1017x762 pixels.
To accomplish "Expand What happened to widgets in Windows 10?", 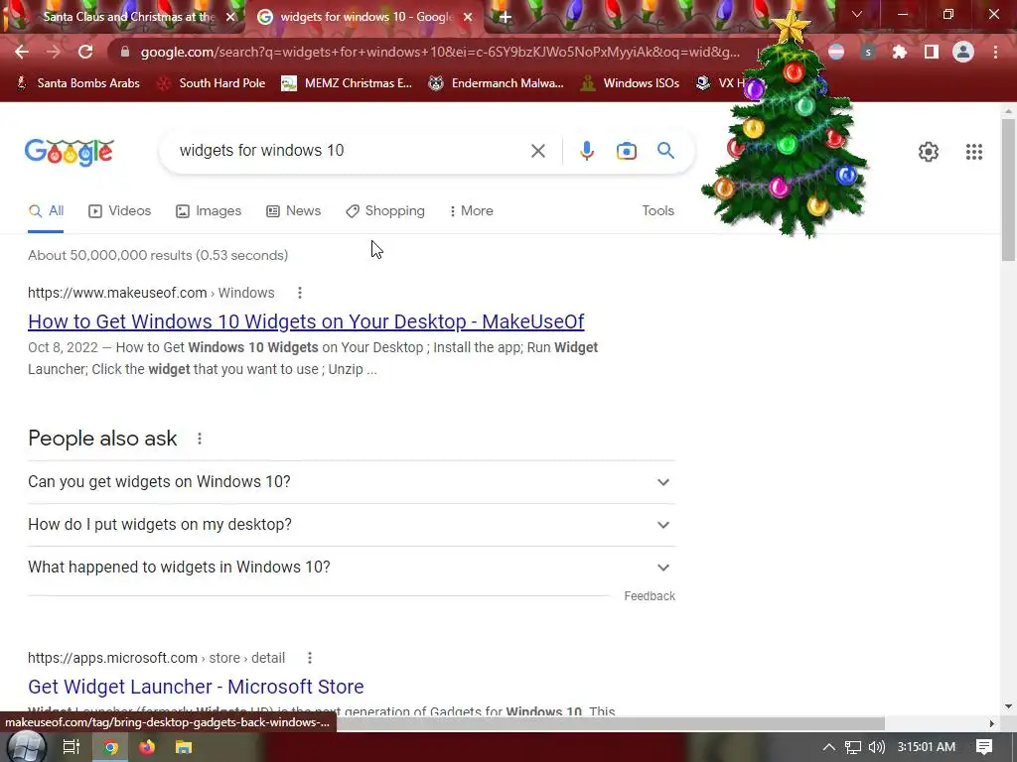I will pos(352,568).
